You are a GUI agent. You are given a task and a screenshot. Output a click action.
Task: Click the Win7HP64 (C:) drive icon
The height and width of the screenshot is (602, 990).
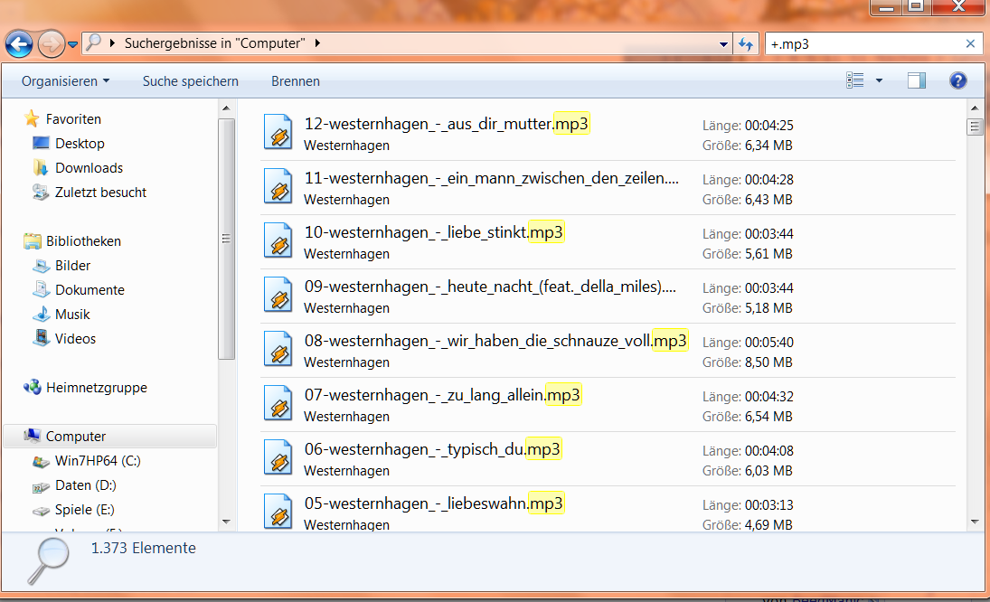pos(41,461)
